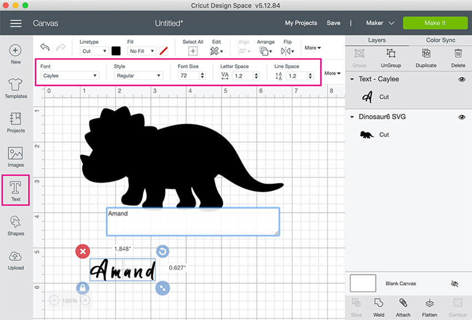The image size is (472, 320).
Task: Open the Linetype dropdown
Action: click(94, 51)
